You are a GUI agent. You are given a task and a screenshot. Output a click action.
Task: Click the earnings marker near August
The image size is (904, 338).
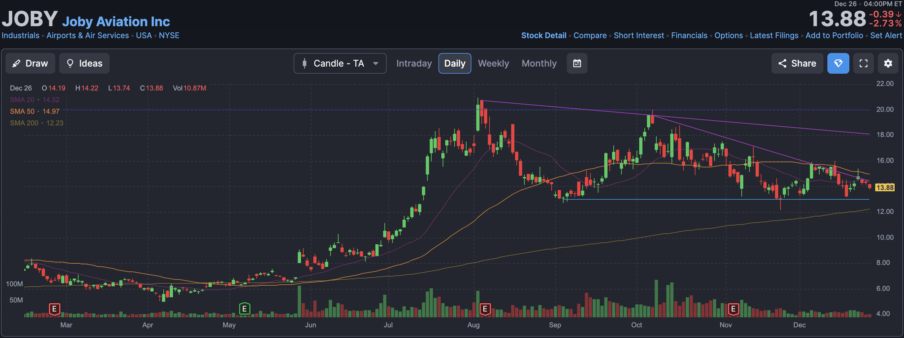coord(485,309)
